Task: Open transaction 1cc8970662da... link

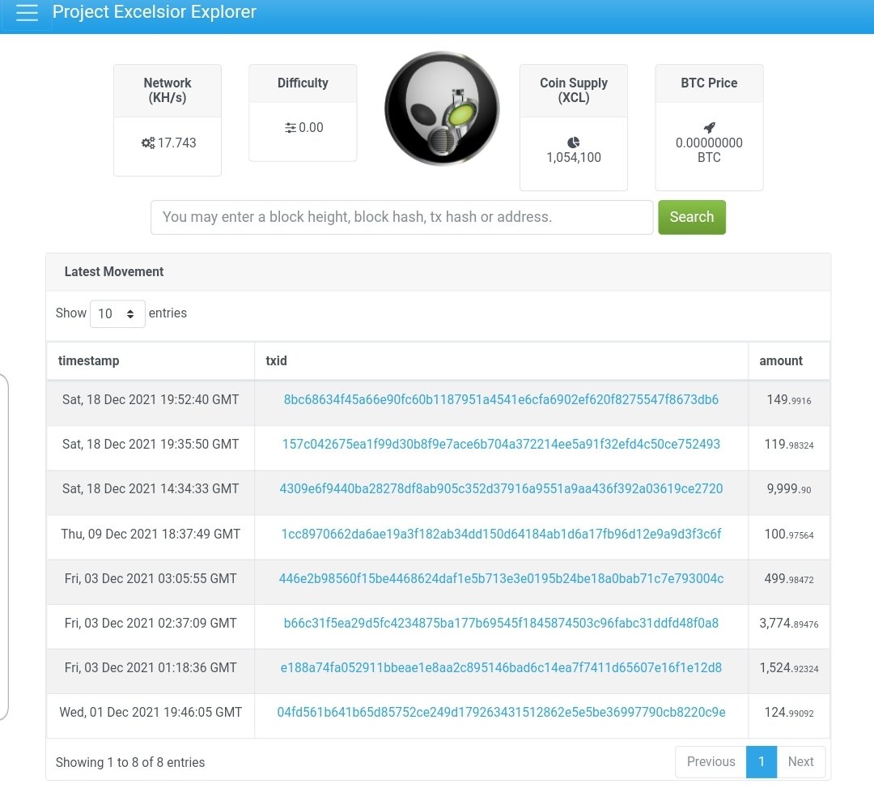Action: (x=501, y=535)
